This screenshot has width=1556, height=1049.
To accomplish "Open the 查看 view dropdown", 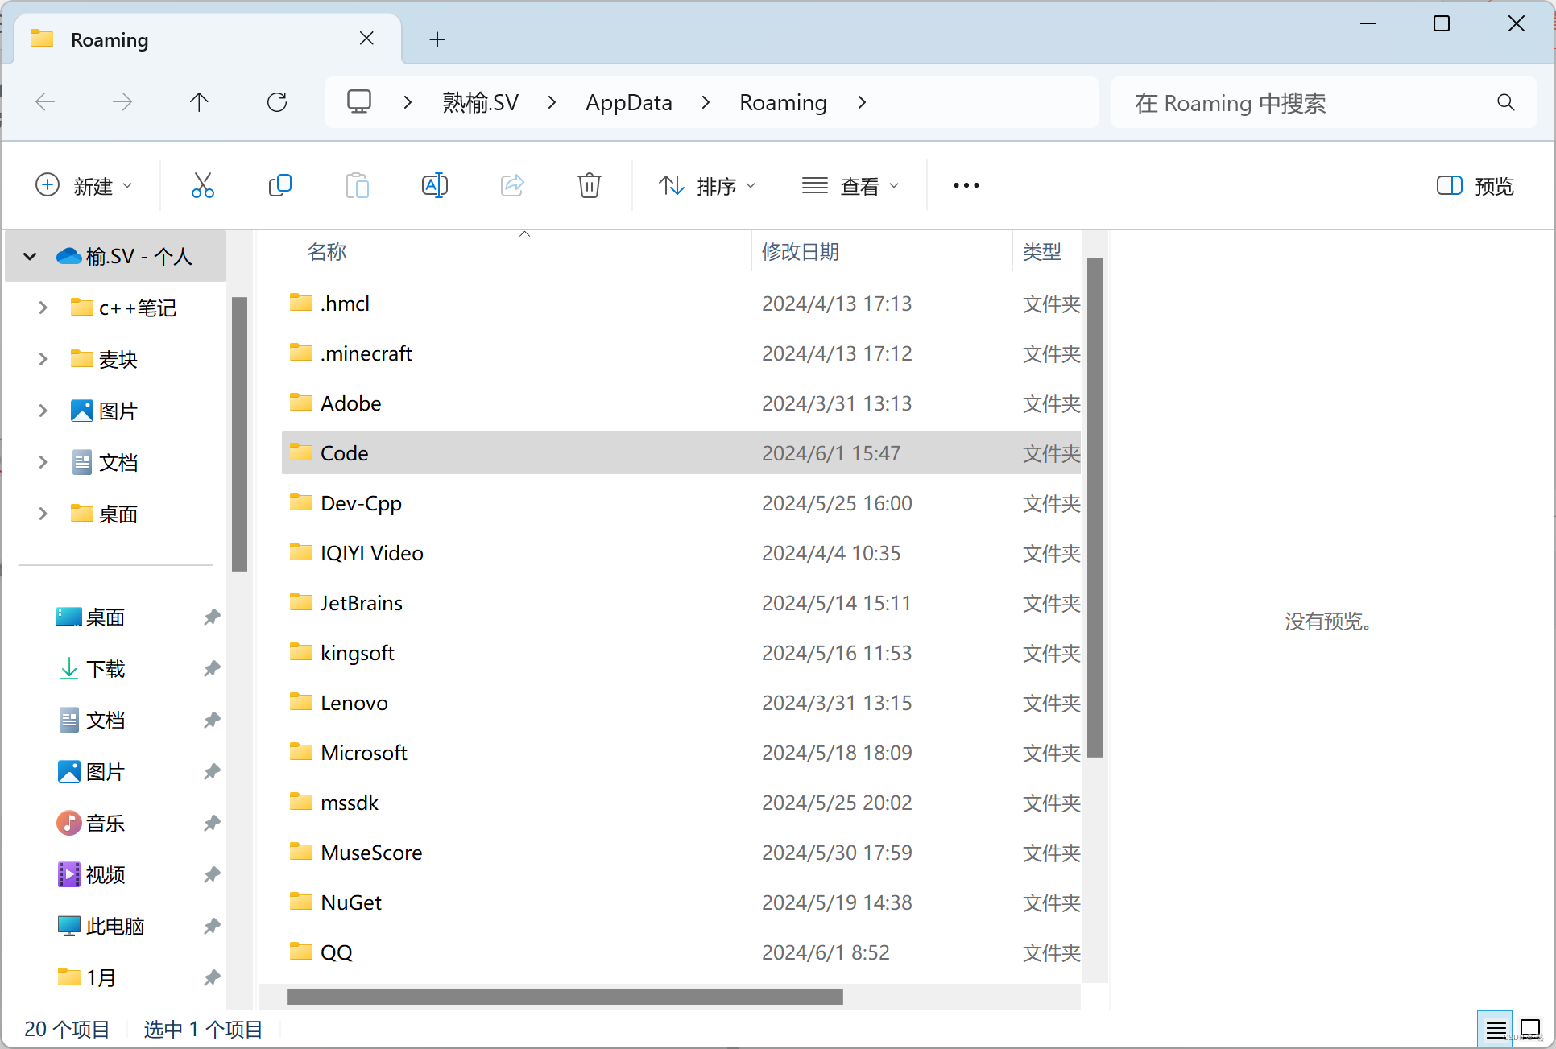I will point(850,186).
